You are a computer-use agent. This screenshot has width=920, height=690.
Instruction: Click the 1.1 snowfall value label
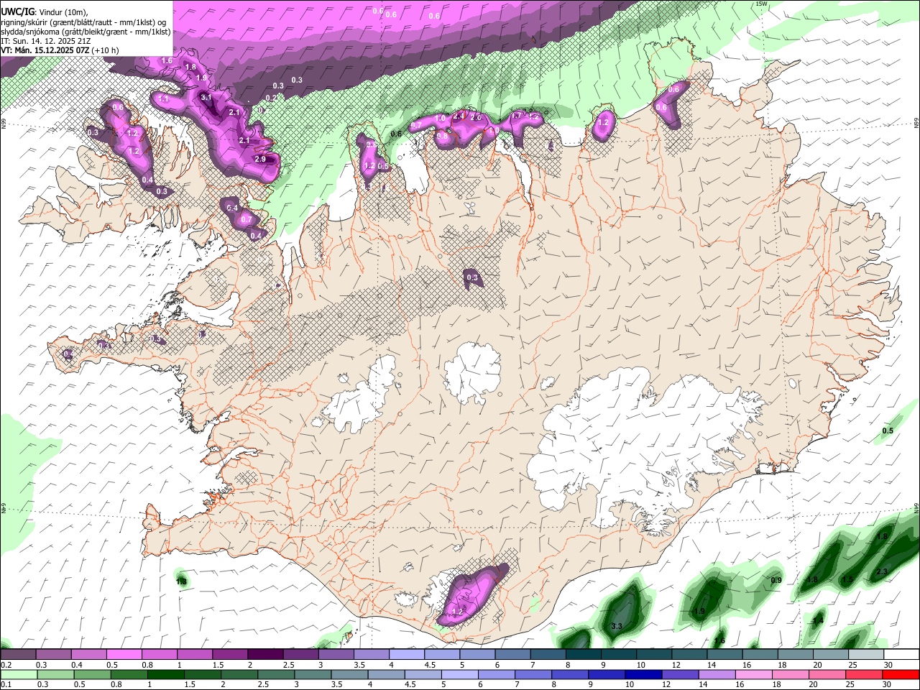click(x=163, y=99)
